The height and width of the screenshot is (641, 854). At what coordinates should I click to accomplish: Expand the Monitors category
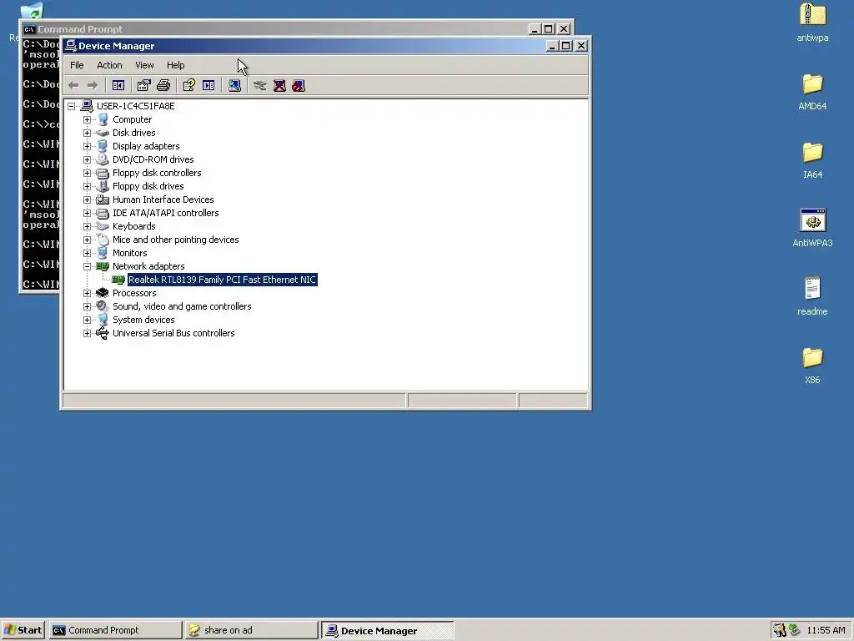(87, 253)
